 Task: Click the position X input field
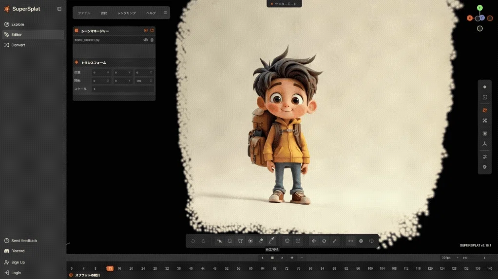101,72
